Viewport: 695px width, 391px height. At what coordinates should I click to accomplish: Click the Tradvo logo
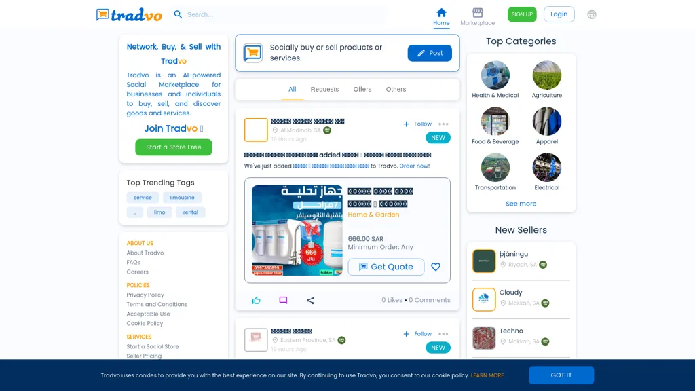pyautogui.click(x=129, y=14)
